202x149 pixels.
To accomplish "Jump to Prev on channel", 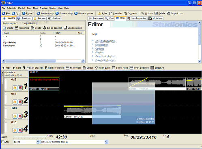I will point(33,68).
